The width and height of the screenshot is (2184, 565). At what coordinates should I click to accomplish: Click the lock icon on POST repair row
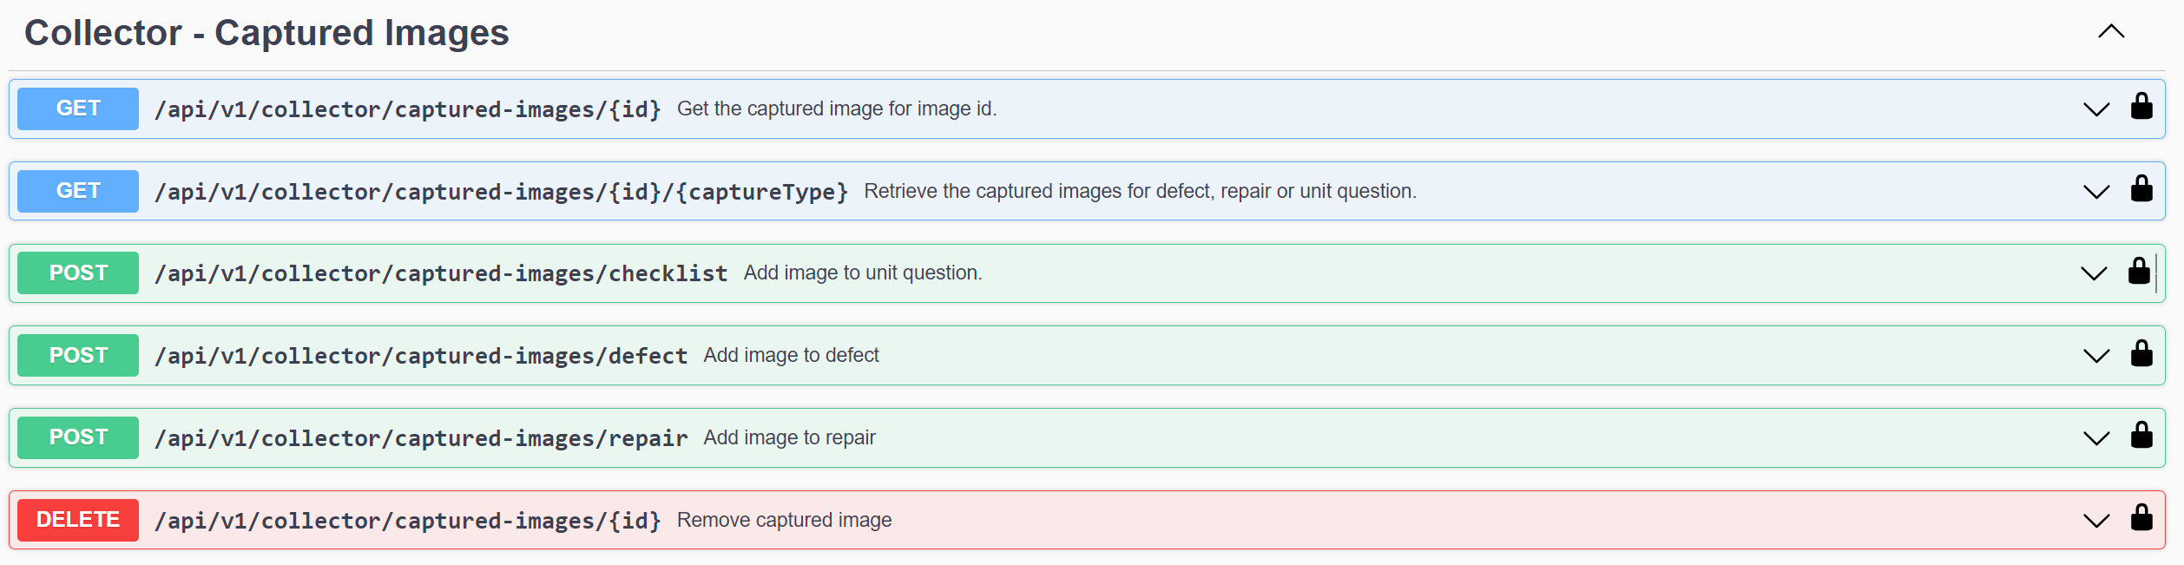click(x=2141, y=436)
